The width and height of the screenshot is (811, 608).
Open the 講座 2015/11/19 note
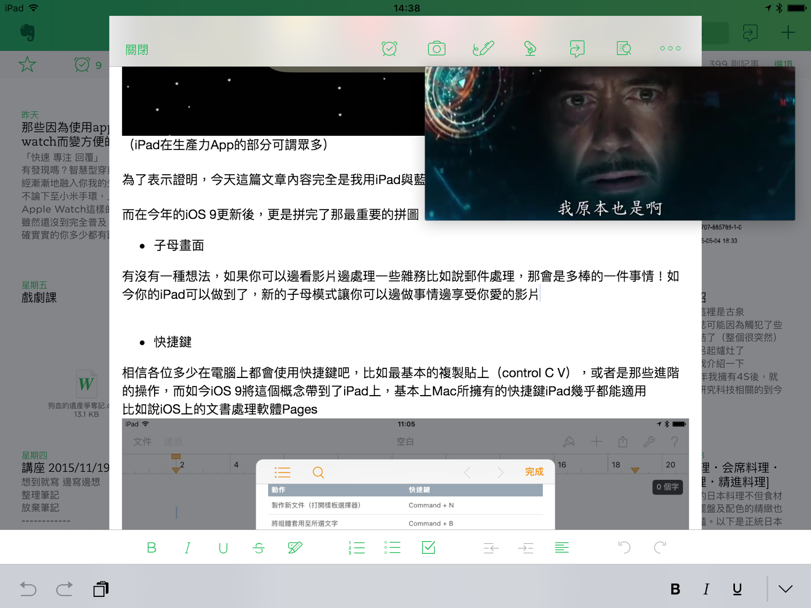coord(65,468)
